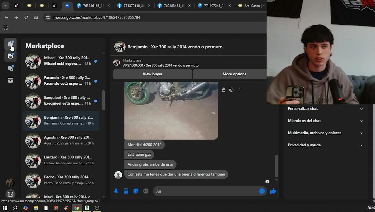Click the voice clip microphone icon
This screenshot has width=375, height=212.
pos(116,191)
